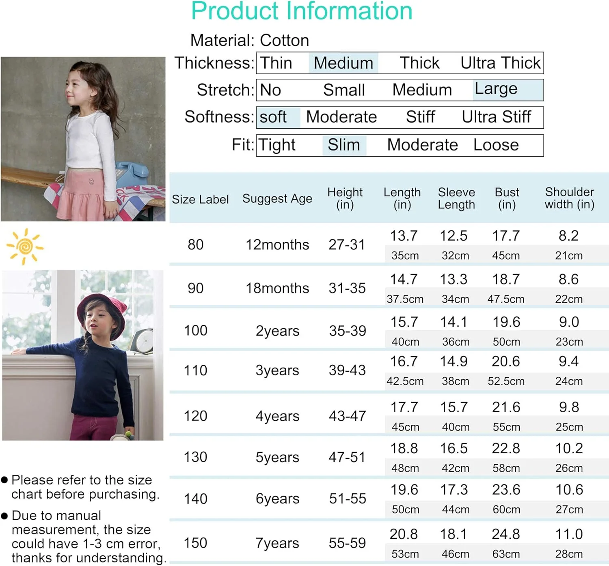This screenshot has width=609, height=566.
Task: Select the Slim fit option
Action: pos(343,145)
